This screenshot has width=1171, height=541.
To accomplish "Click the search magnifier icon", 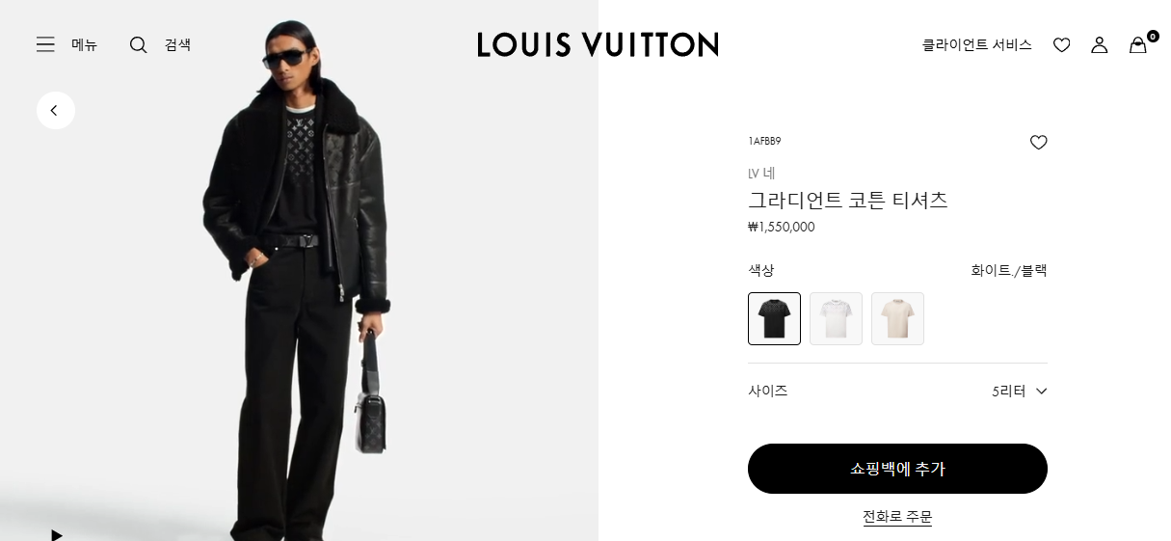I will pyautogui.click(x=139, y=44).
